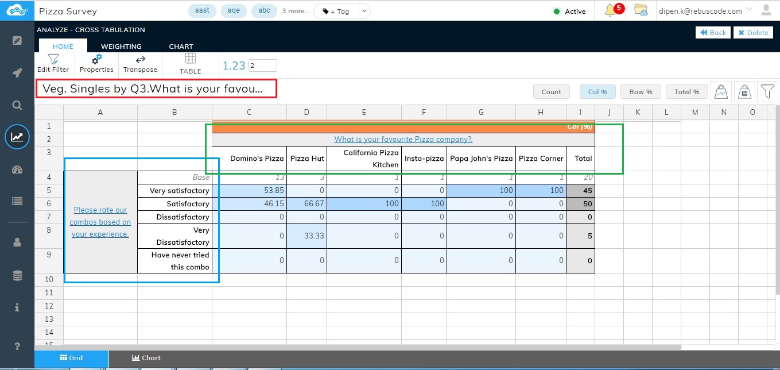Viewport: 780px width, 370px height.
Task: Click the + Tag button
Action: point(335,11)
